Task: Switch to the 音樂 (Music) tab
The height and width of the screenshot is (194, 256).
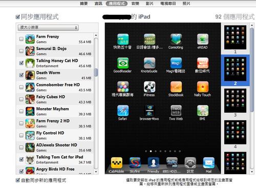Action: (x=135, y=4)
